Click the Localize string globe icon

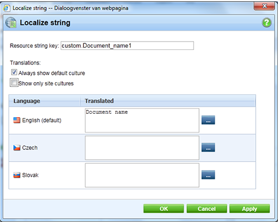pos(11,23)
